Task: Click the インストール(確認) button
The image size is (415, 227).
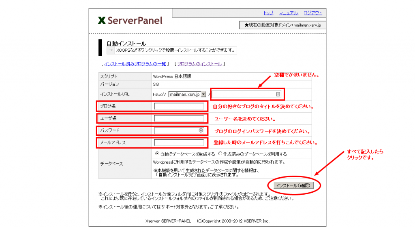Action: point(293,186)
